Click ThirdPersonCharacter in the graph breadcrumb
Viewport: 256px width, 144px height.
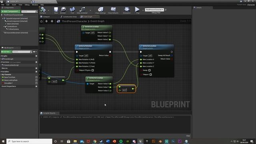tap(74, 21)
